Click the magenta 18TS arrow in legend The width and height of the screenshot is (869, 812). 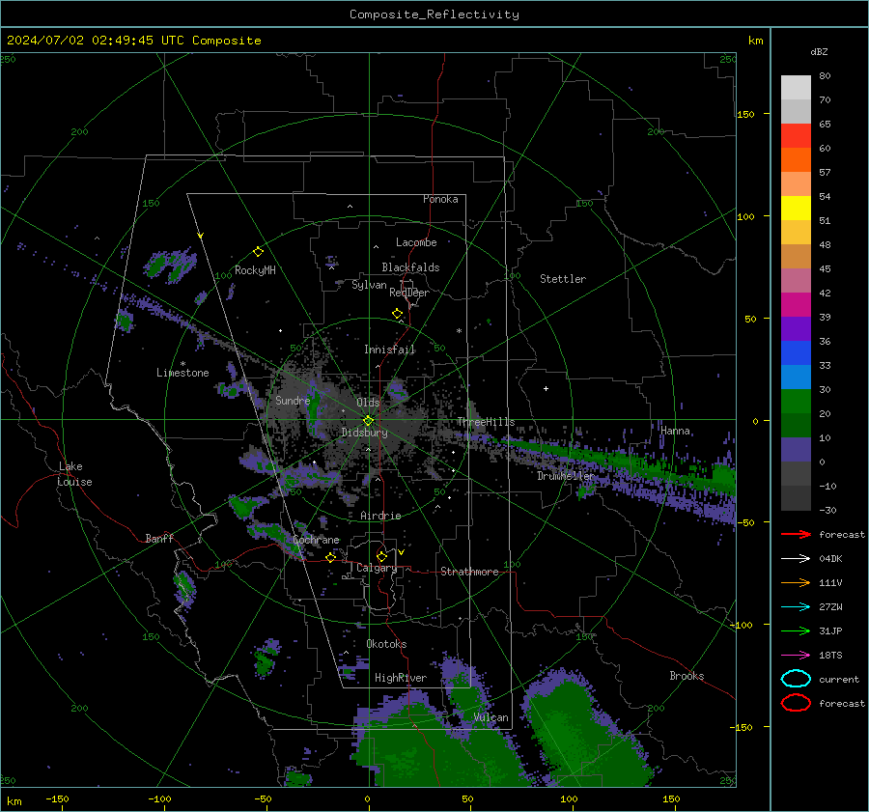pos(796,656)
